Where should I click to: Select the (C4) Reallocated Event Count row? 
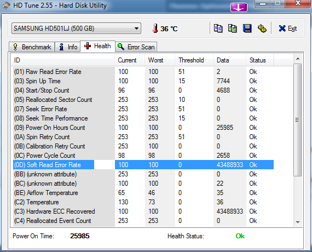(143, 221)
